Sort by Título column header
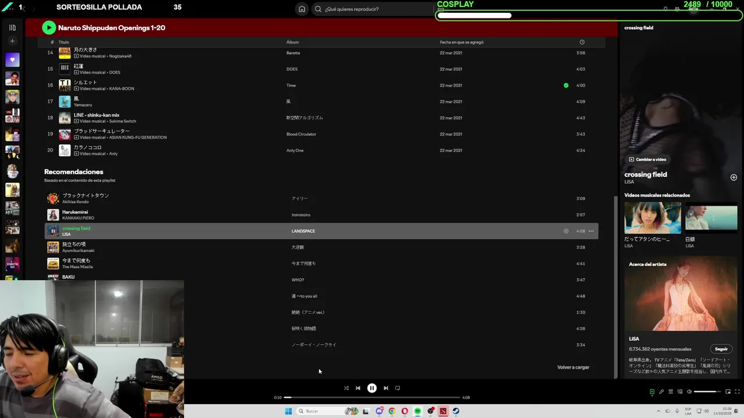The width and height of the screenshot is (744, 418). coord(64,42)
